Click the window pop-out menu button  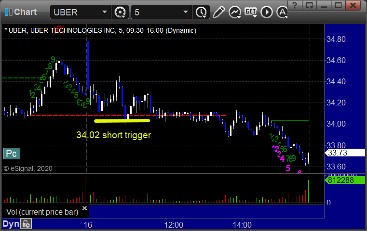coord(310,5)
